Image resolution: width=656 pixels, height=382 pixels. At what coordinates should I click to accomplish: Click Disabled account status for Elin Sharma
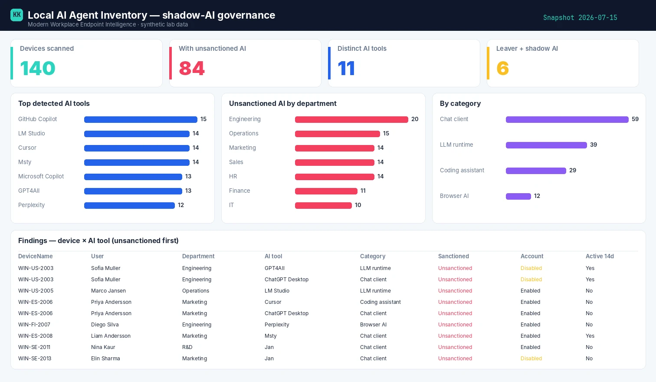click(531, 359)
